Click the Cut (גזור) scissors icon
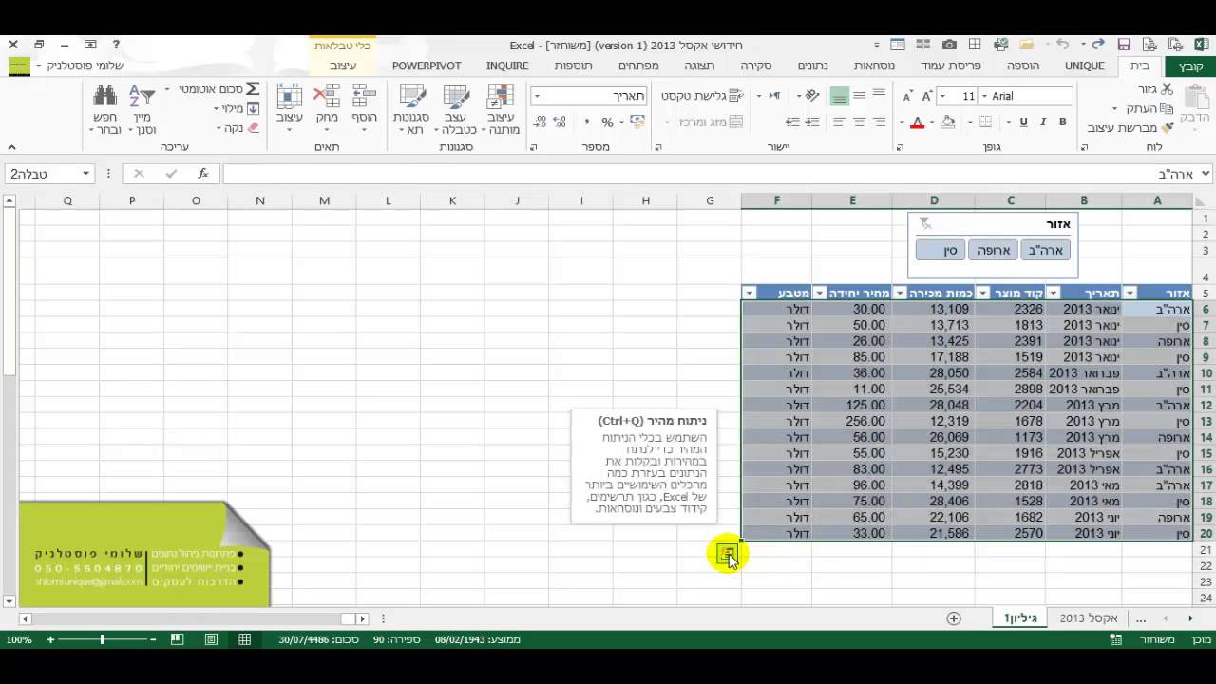1216x684 pixels. pyautogui.click(x=1167, y=89)
